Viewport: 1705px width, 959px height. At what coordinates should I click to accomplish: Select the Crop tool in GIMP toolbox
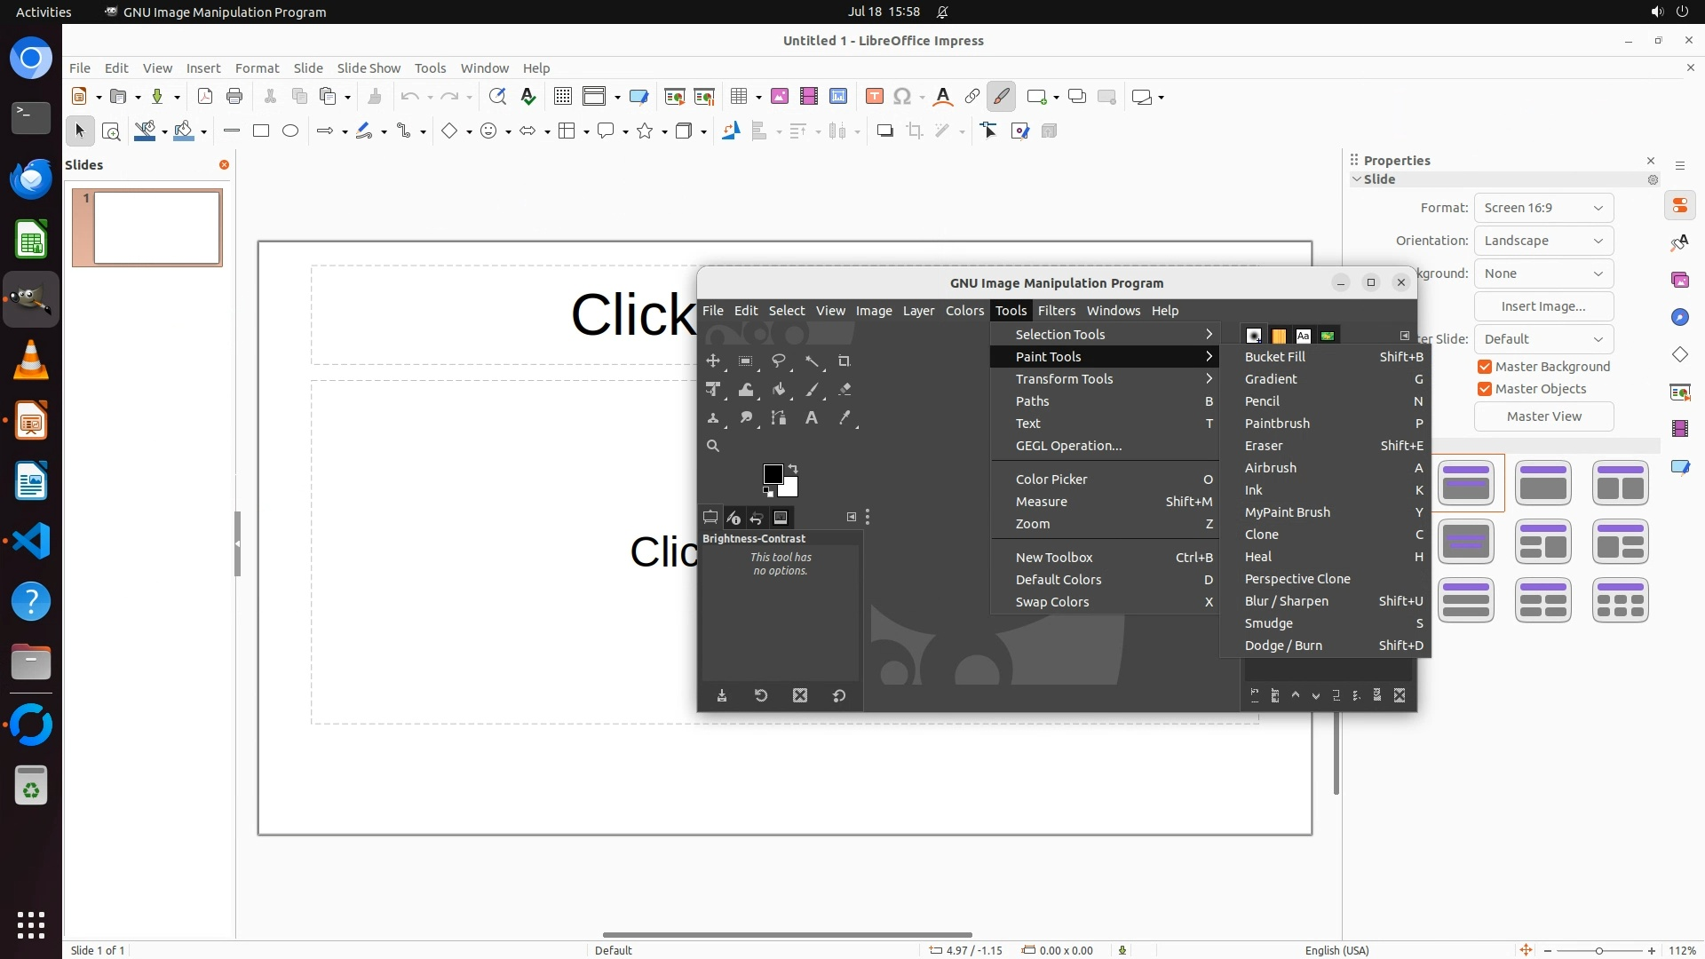pyautogui.click(x=844, y=361)
